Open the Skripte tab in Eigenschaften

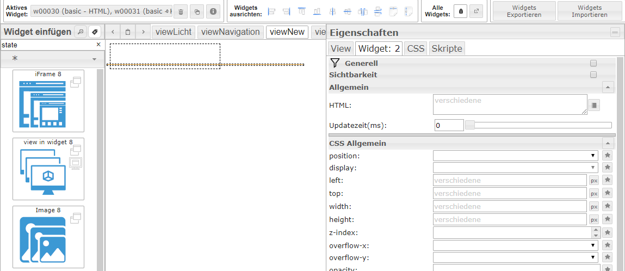[x=447, y=48]
